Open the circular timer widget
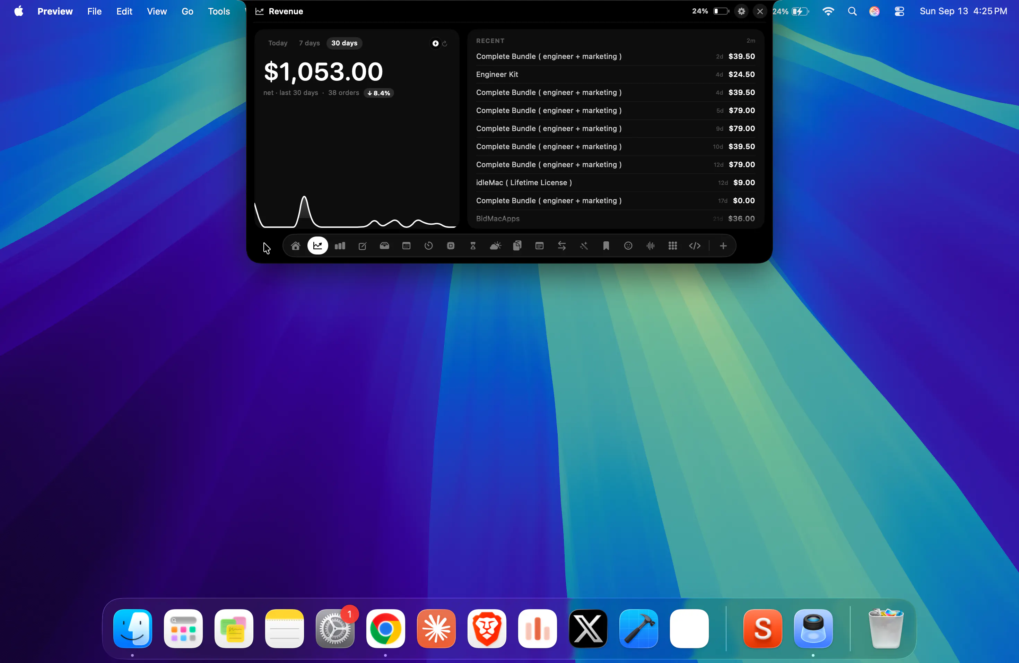The image size is (1019, 663). [x=429, y=246]
